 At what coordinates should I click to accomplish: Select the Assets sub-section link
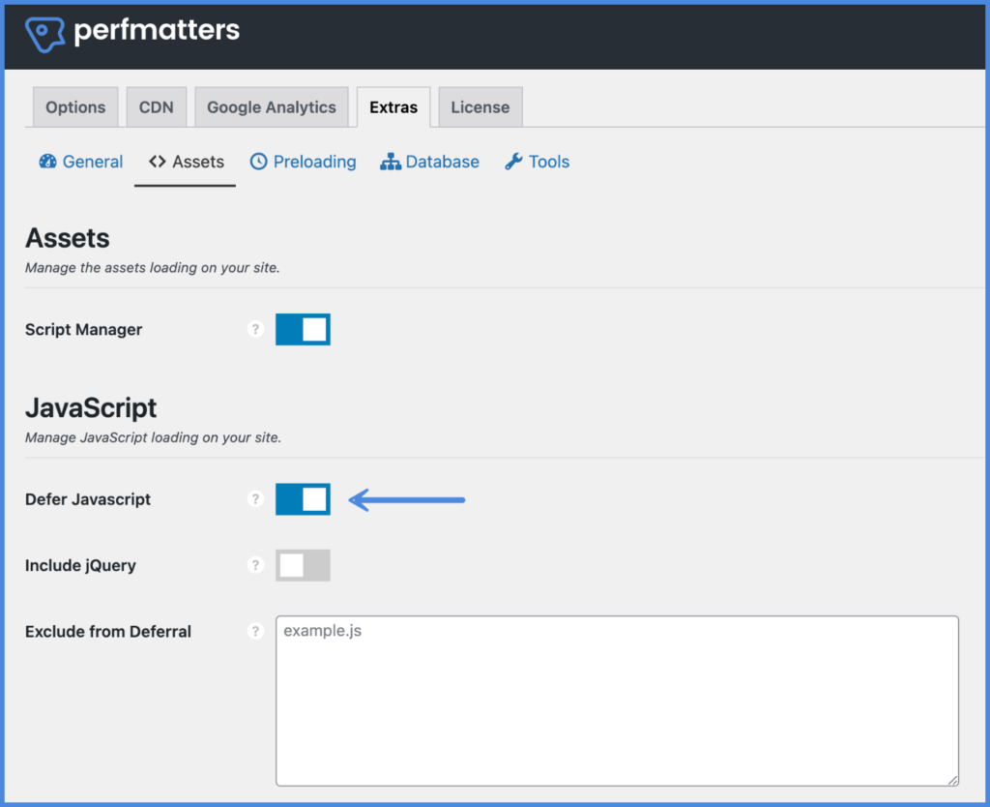186,162
